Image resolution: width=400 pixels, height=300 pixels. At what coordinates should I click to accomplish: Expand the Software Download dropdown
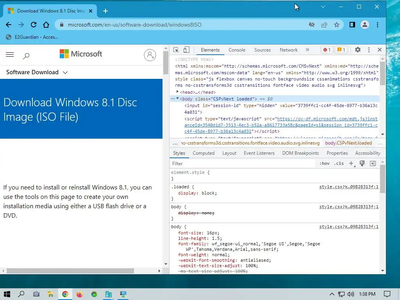[37, 72]
